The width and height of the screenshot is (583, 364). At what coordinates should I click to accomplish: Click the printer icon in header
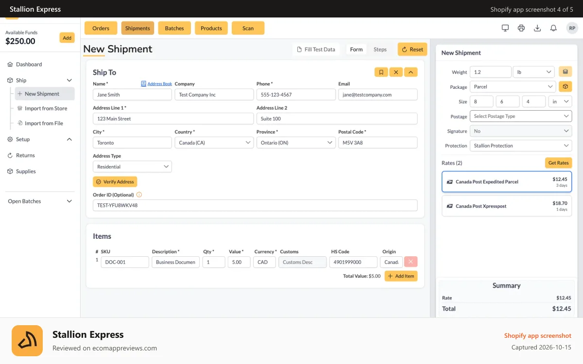click(521, 28)
